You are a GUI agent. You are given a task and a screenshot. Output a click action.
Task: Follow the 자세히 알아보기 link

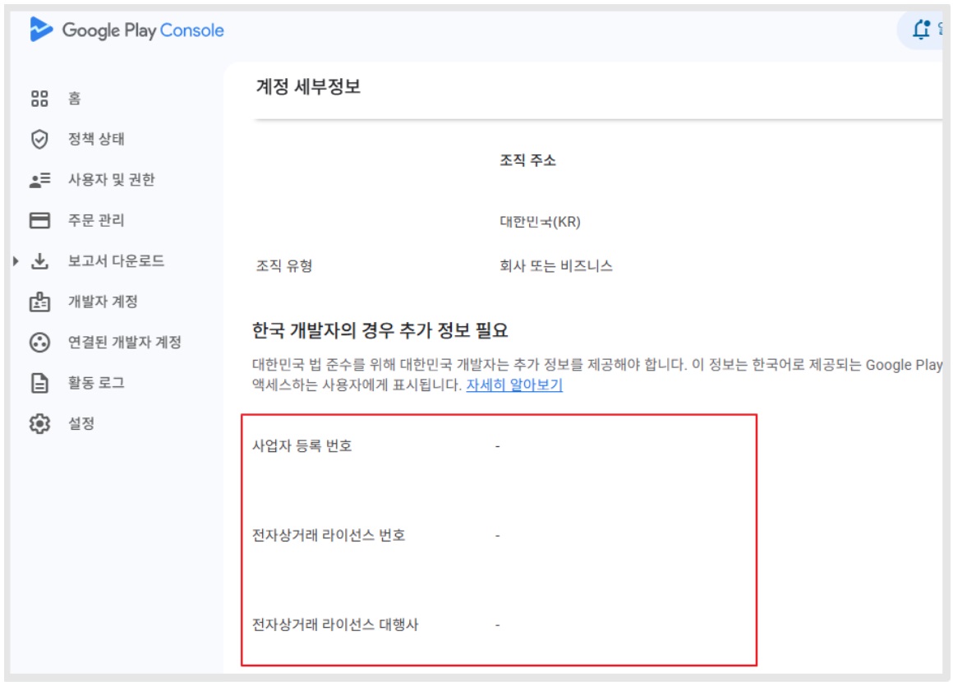pyautogui.click(x=514, y=385)
